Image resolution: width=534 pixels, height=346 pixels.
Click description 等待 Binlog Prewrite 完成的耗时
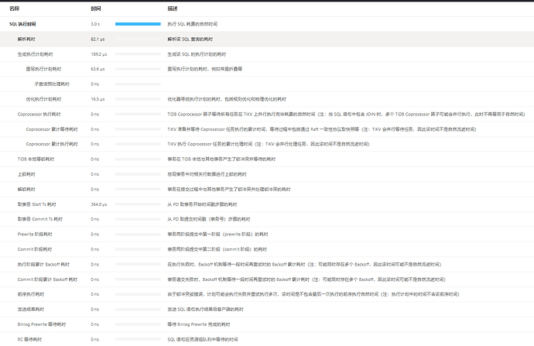tap(199, 324)
